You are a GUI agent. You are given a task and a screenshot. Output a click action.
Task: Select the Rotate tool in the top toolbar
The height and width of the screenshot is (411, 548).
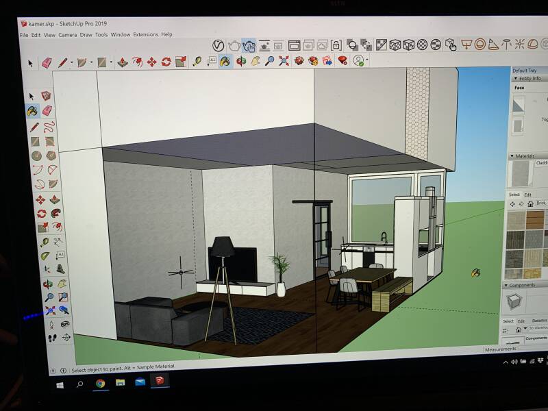click(x=166, y=62)
